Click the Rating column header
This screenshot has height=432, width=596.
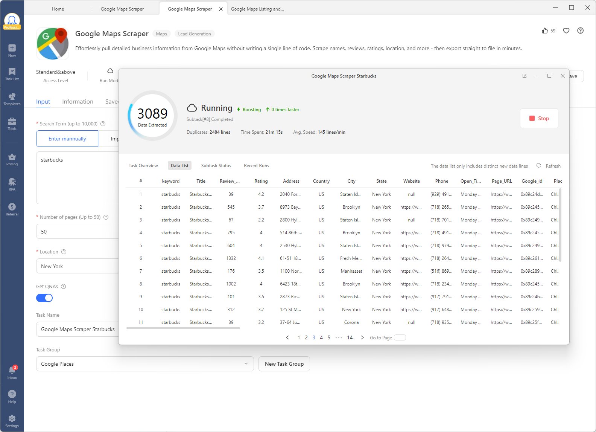pos(261,181)
